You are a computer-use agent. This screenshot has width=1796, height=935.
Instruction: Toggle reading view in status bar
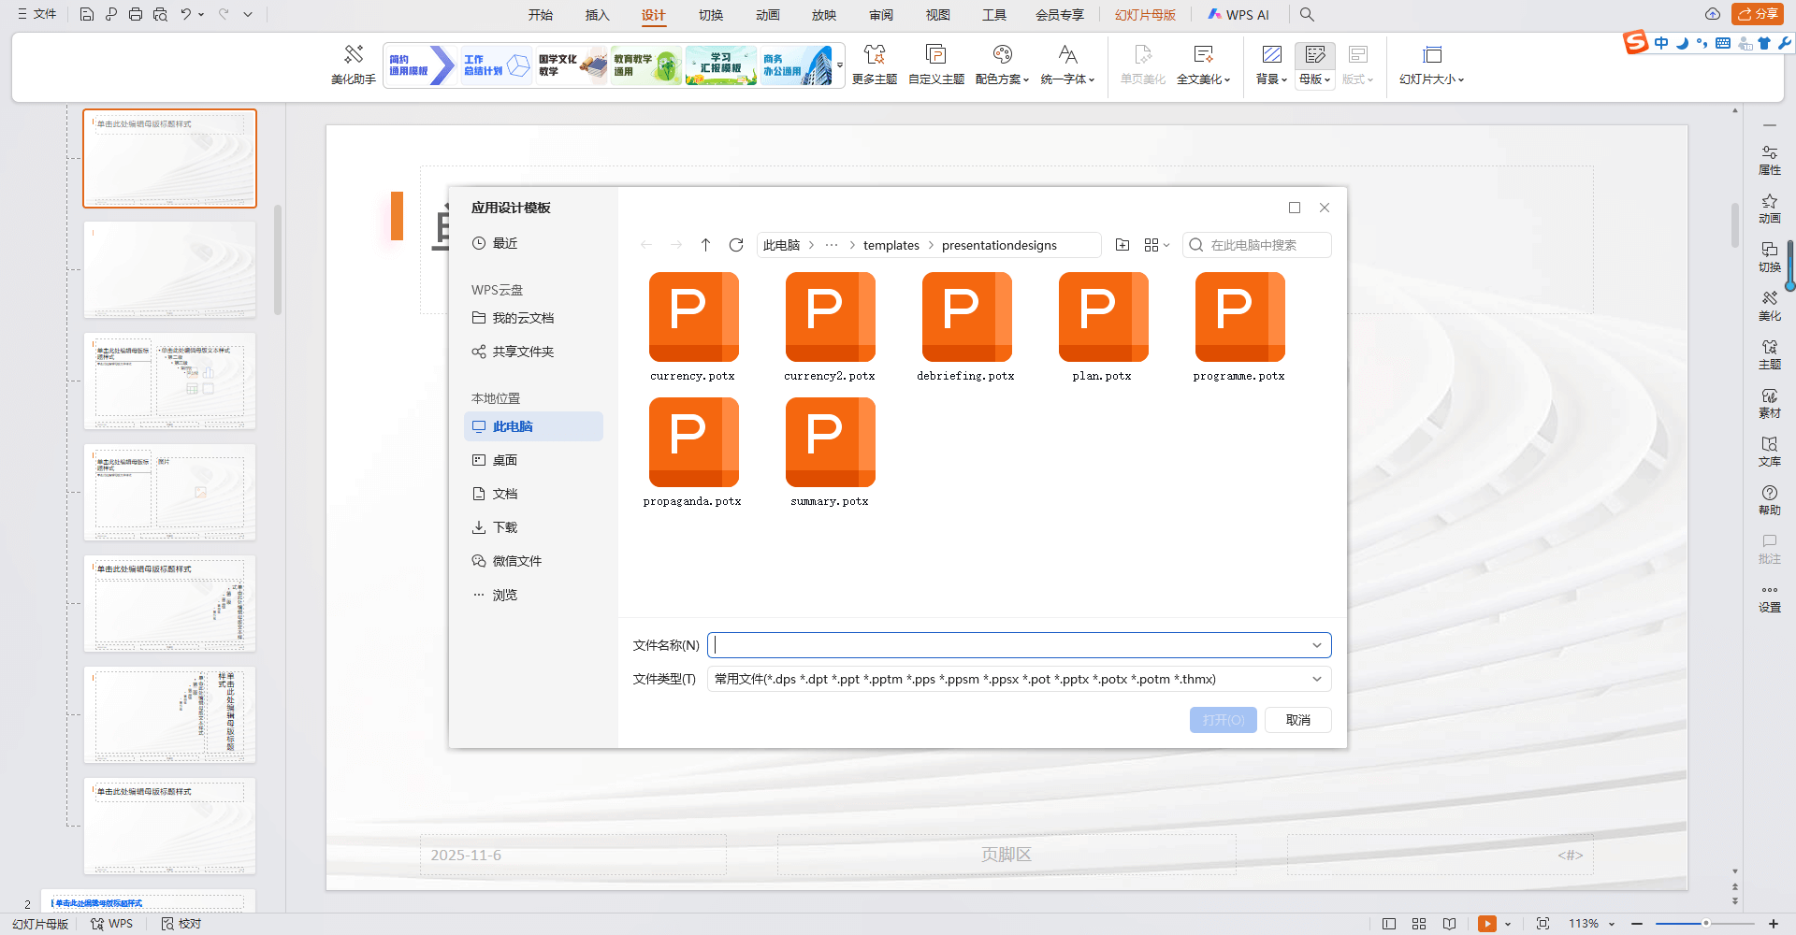pos(1449,924)
